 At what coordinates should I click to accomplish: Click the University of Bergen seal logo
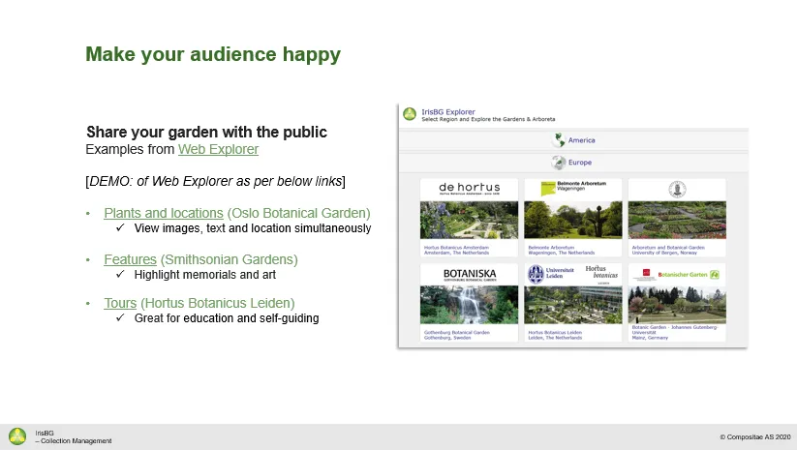coord(677,190)
